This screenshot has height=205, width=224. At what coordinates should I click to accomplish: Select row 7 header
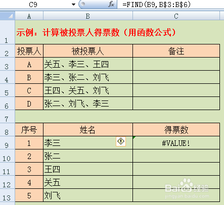[7, 117]
